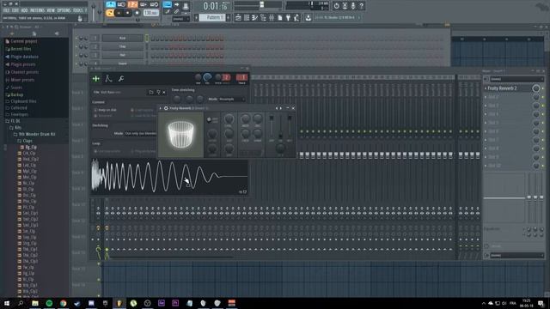Adjust the Reeverb dry level slider
Image resolution: width=550 pixels, height=309 pixels.
click(272, 127)
